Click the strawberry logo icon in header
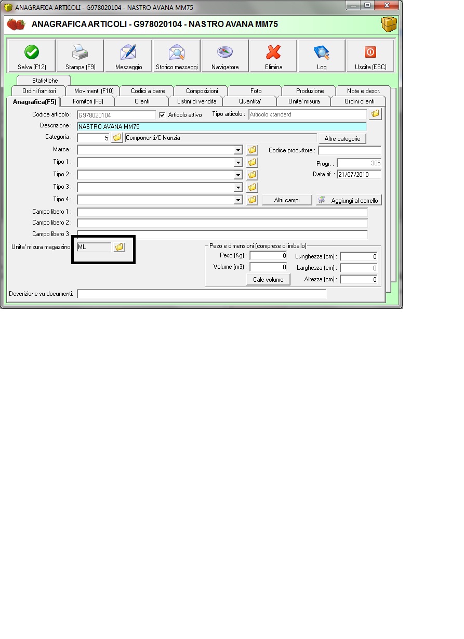 (x=16, y=24)
